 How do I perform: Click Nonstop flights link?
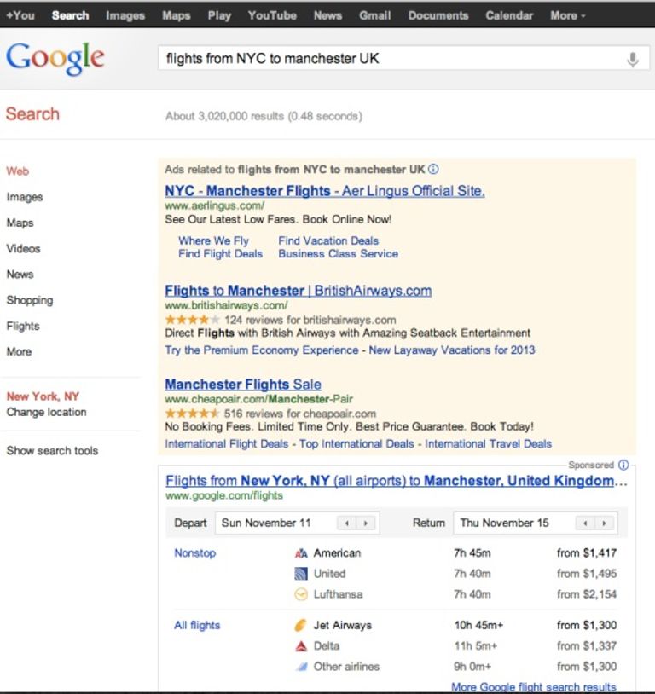(194, 553)
